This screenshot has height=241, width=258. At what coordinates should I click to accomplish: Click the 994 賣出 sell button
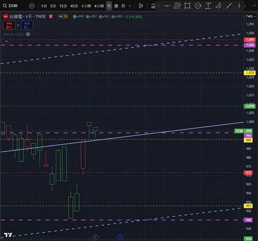(9, 25)
